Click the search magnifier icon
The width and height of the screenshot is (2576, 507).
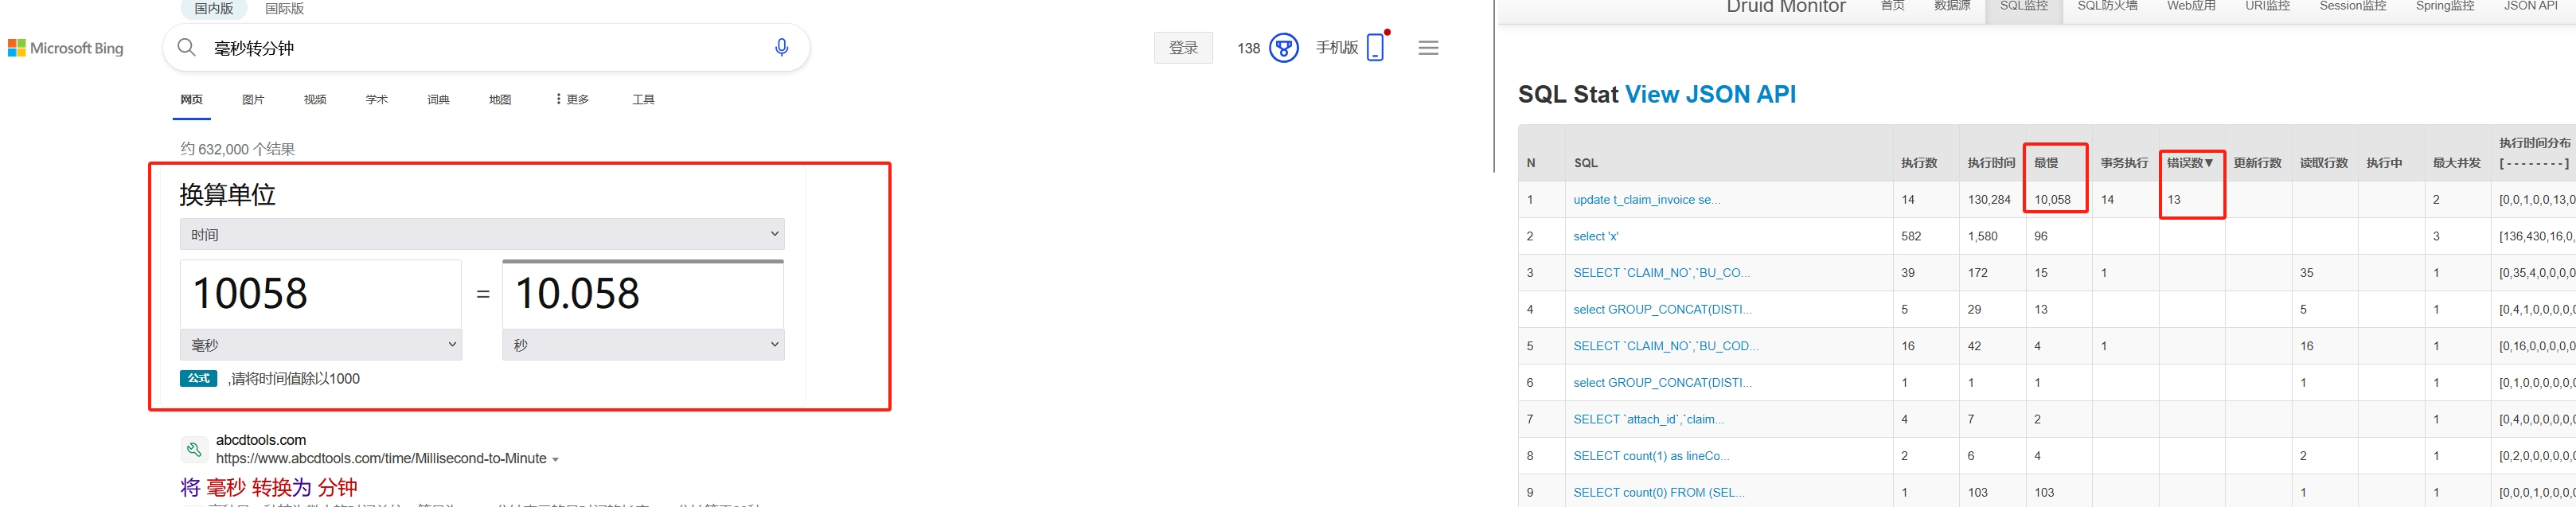click(x=186, y=48)
